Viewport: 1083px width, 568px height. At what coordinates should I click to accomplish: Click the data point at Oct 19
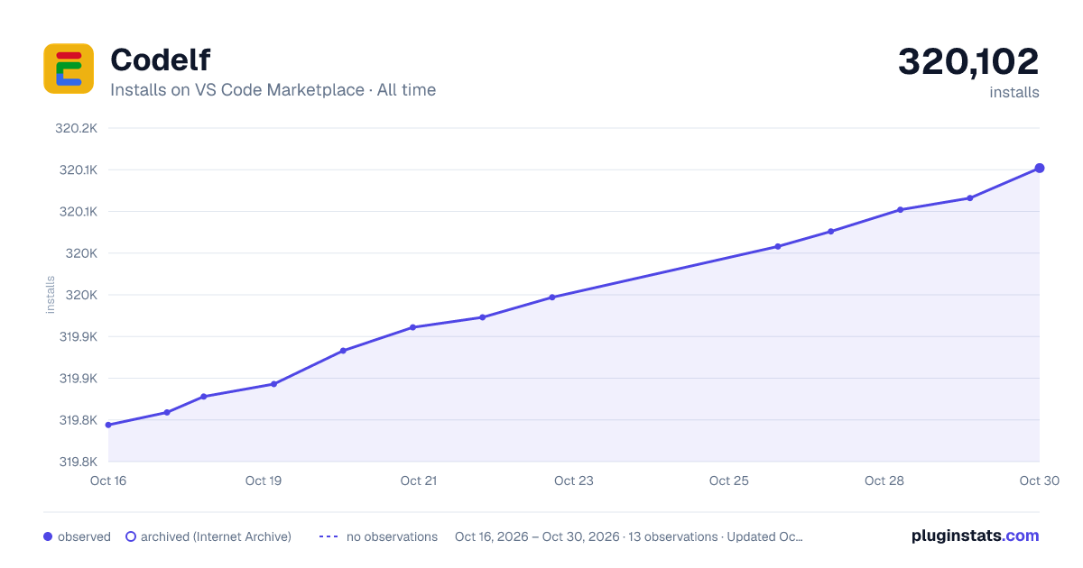(x=274, y=384)
